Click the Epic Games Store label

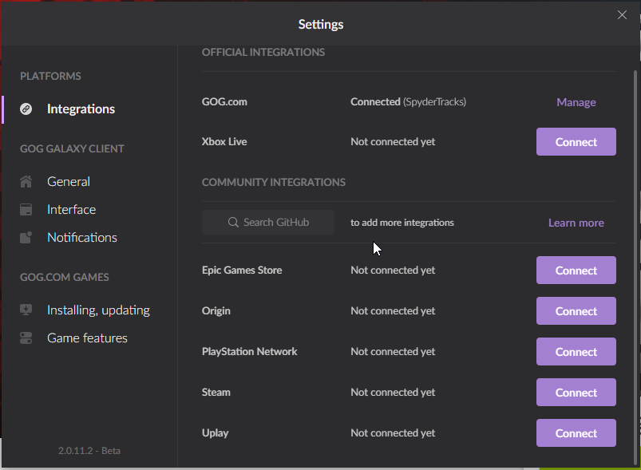(242, 271)
